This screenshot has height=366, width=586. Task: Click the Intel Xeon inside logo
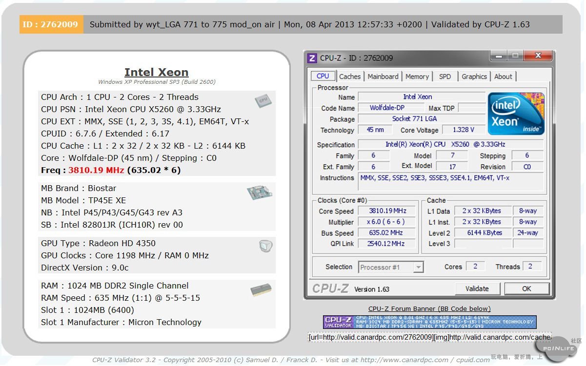(516, 114)
